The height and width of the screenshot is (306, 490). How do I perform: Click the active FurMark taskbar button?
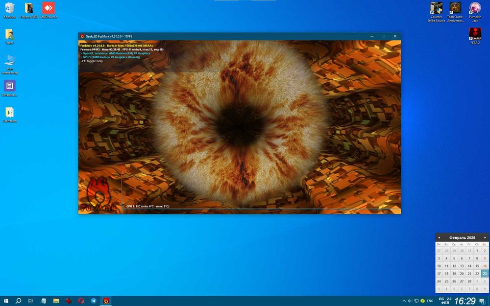coord(106,301)
